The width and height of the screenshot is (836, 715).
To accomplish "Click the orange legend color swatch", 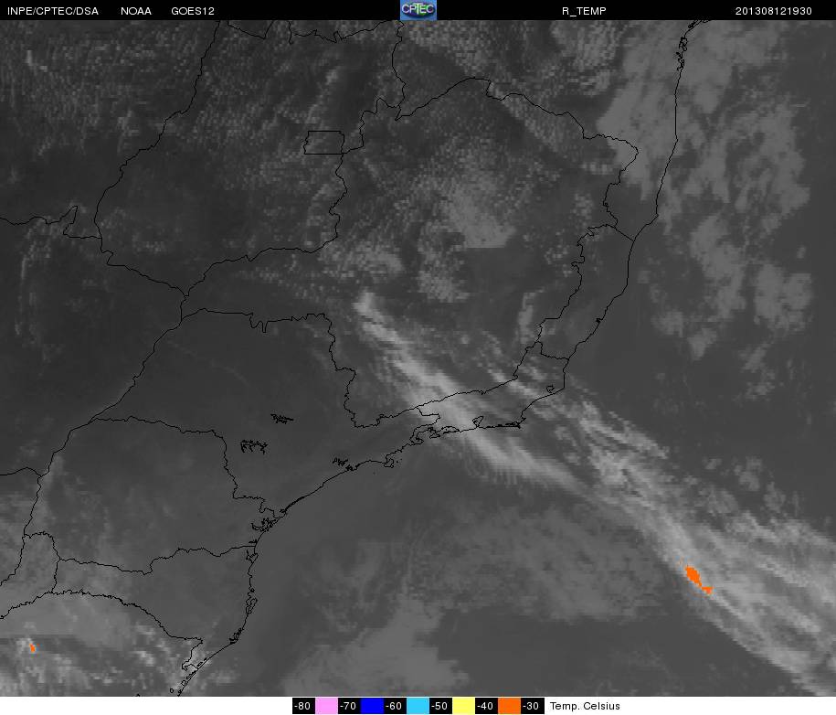I will (x=509, y=706).
